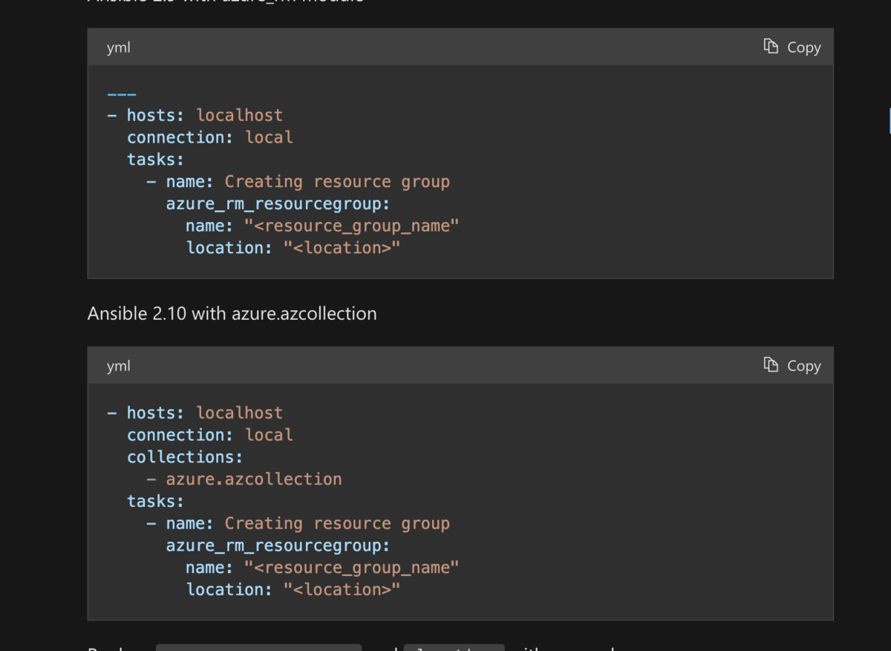The width and height of the screenshot is (891, 651).
Task: Copy the first yml code block
Action: pos(792,47)
